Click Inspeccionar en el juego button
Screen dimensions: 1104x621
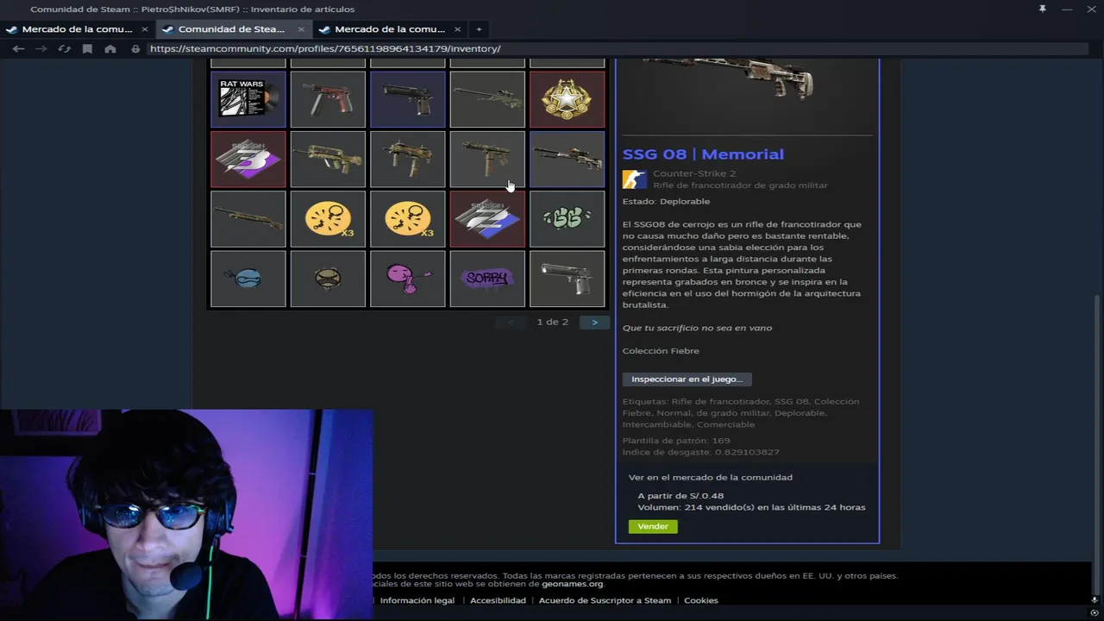pyautogui.click(x=687, y=379)
